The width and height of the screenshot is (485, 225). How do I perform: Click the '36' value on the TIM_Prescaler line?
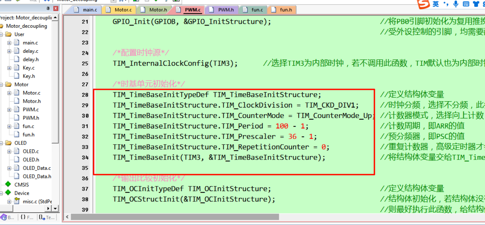292,136
